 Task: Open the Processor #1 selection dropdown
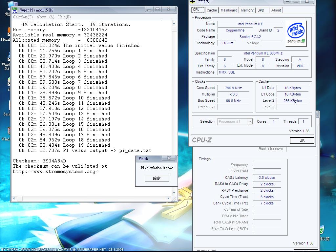tap(235, 121)
